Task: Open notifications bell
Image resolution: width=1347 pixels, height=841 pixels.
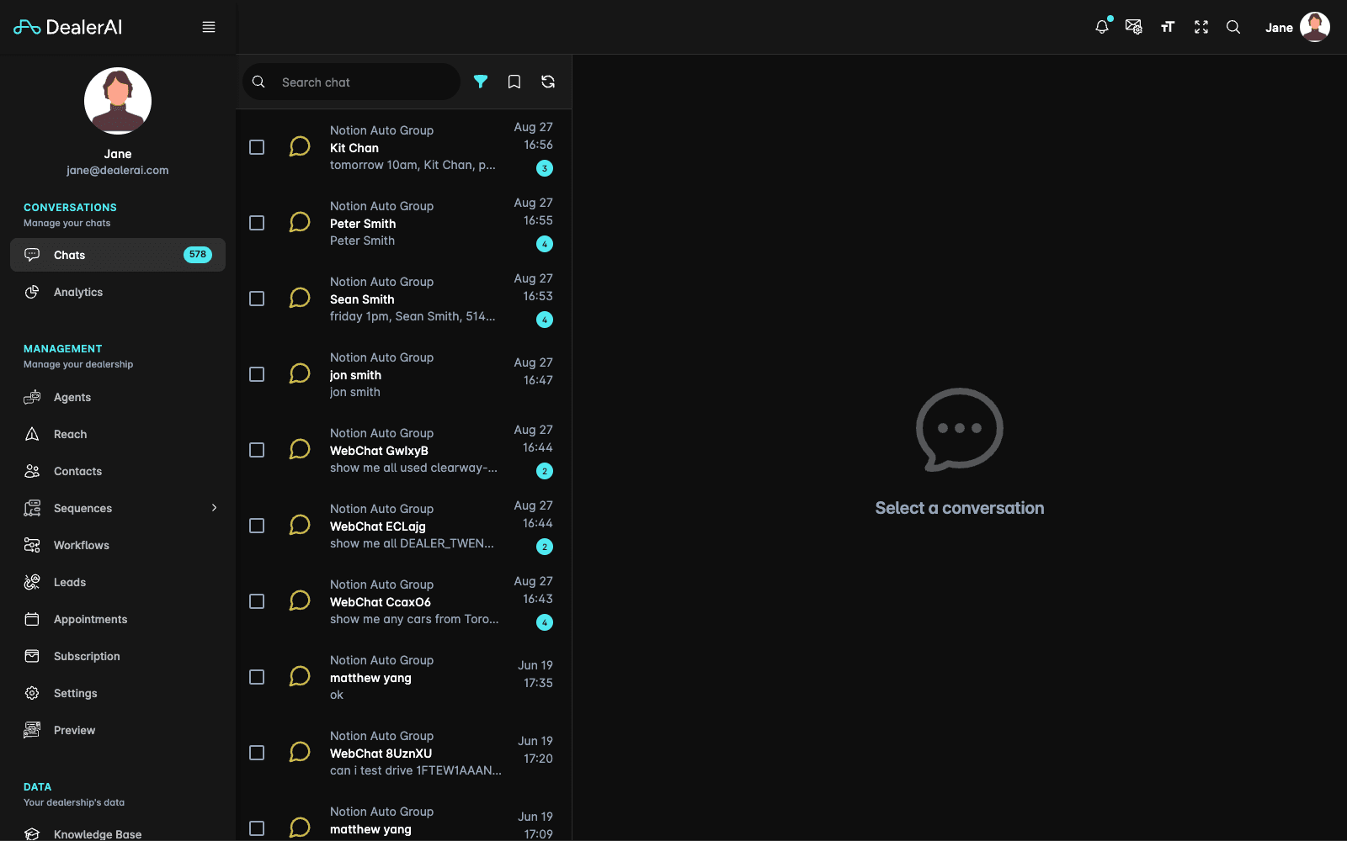Action: tap(1102, 27)
